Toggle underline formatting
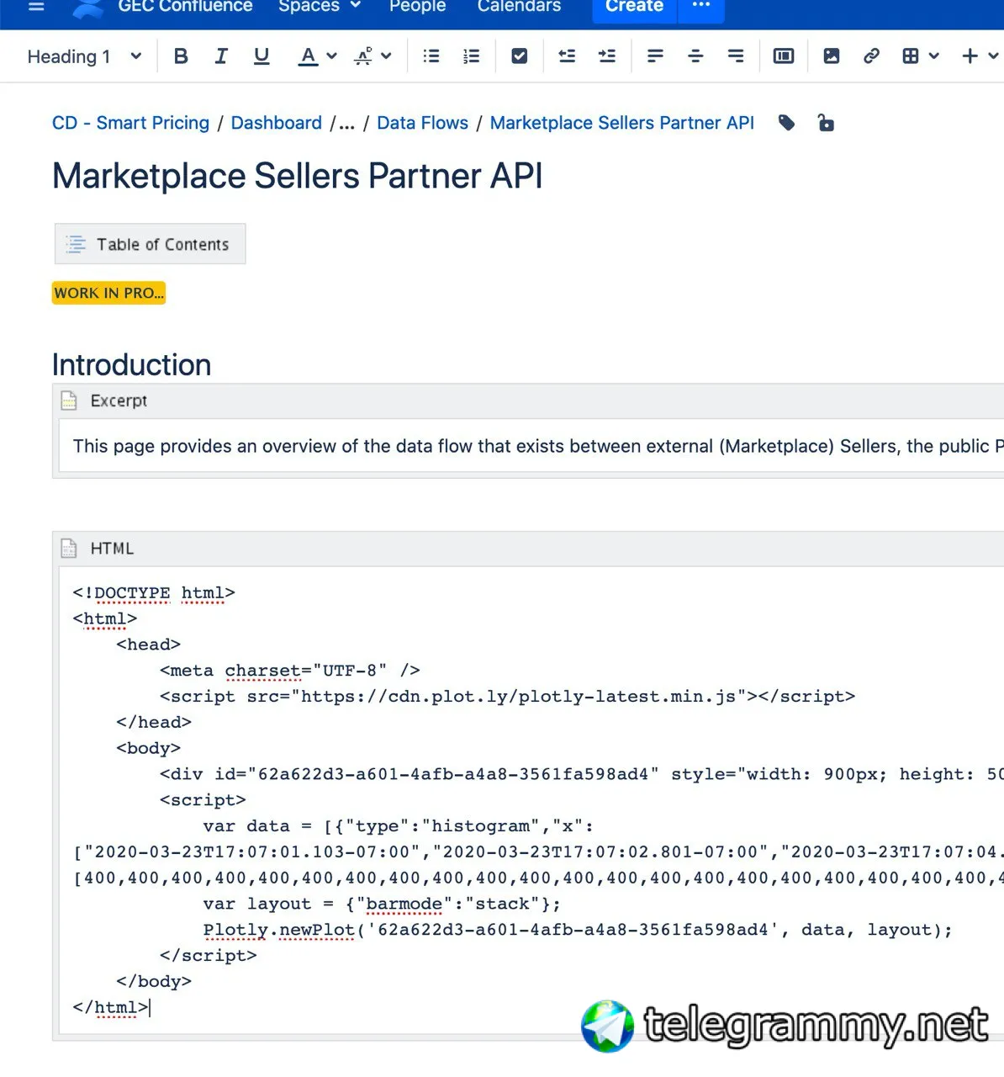This screenshot has width=1004, height=1077. [x=262, y=56]
